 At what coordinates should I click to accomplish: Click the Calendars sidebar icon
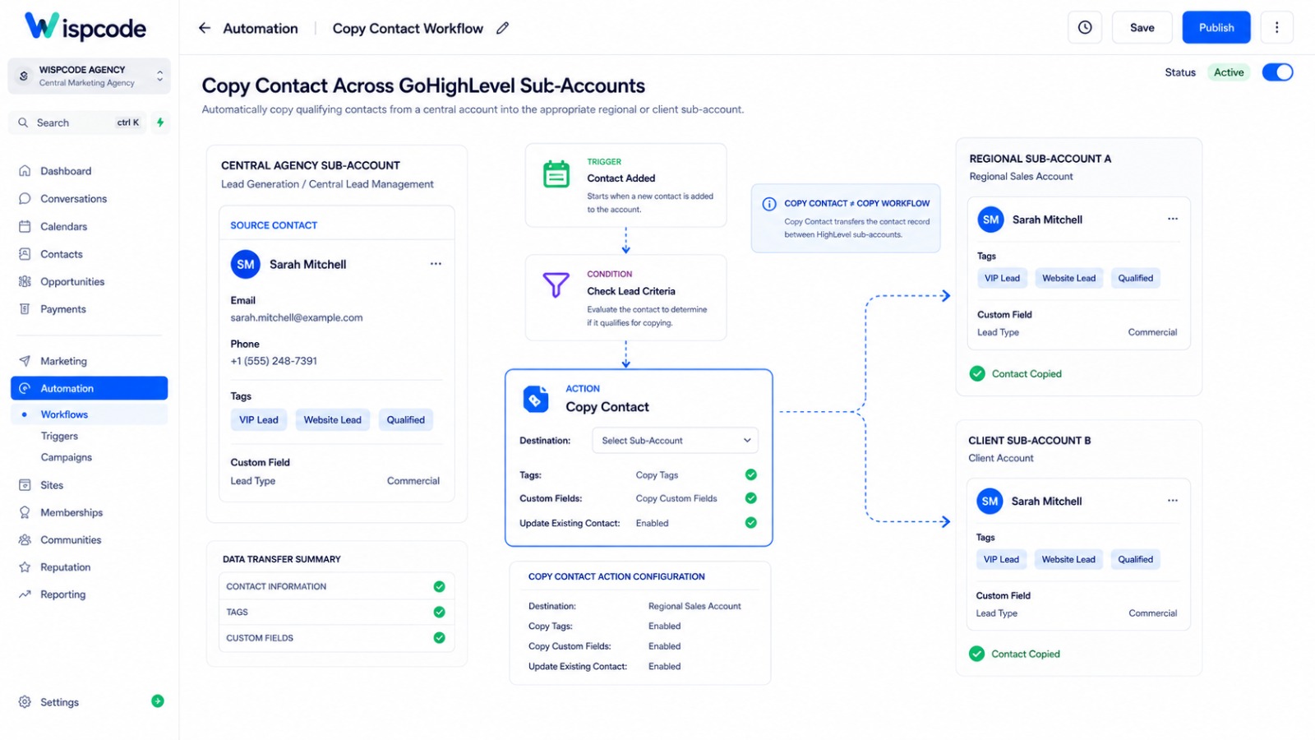[x=25, y=226]
